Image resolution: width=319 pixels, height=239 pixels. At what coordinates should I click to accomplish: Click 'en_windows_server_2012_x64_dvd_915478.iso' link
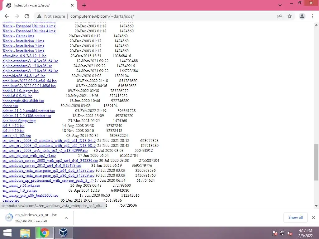pyautogui.click(x=42, y=166)
